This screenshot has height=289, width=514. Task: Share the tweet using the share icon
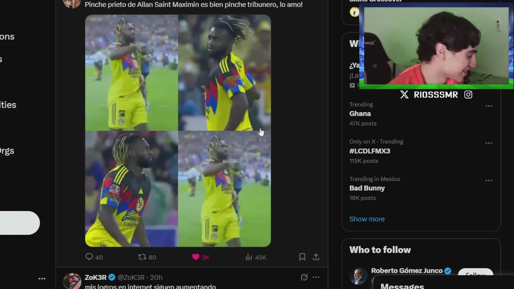point(316,257)
